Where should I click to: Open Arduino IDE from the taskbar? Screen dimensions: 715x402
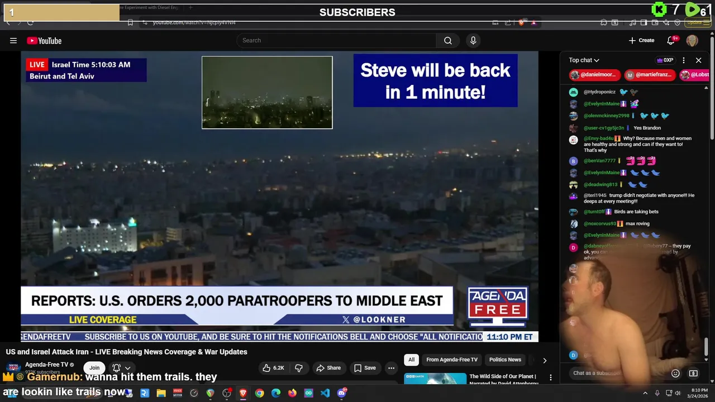(x=308, y=393)
